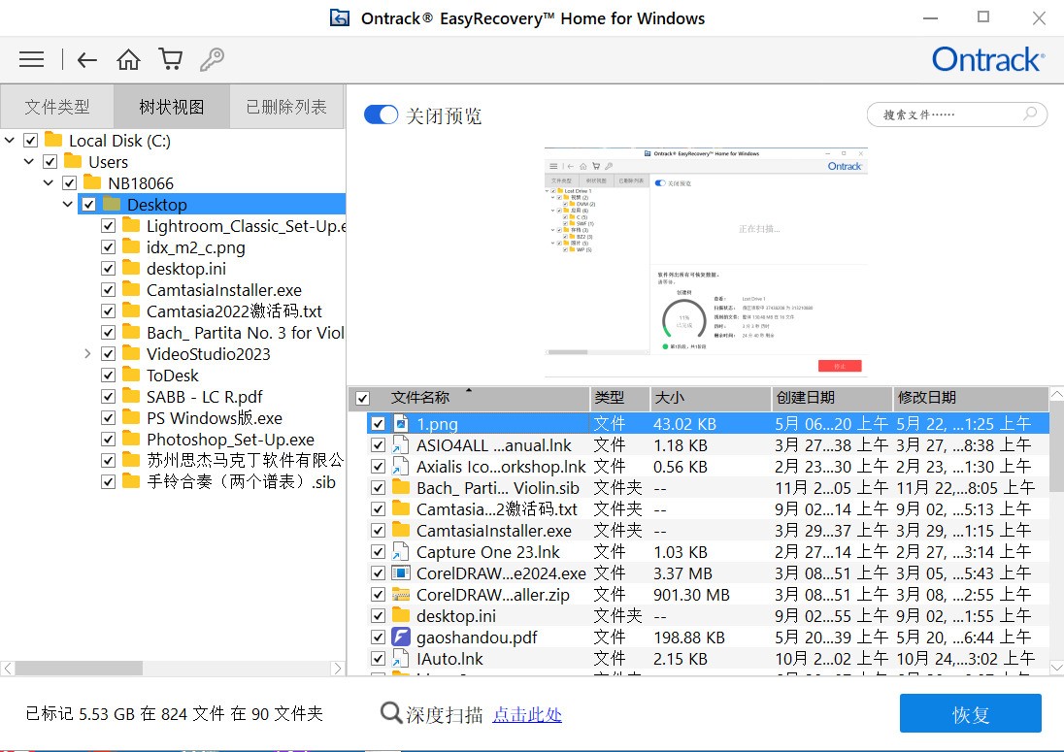1064x752 pixels.
Task: Switch to the 已删除列表 tab
Action: (286, 106)
